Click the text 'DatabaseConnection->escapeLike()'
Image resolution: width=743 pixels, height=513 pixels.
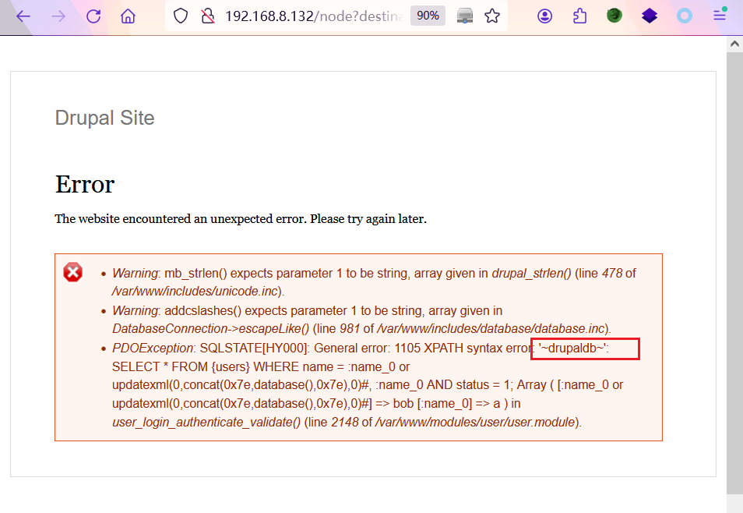point(210,328)
